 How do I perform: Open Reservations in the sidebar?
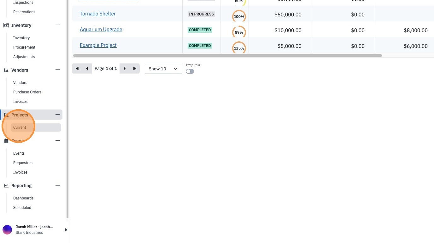point(24,12)
